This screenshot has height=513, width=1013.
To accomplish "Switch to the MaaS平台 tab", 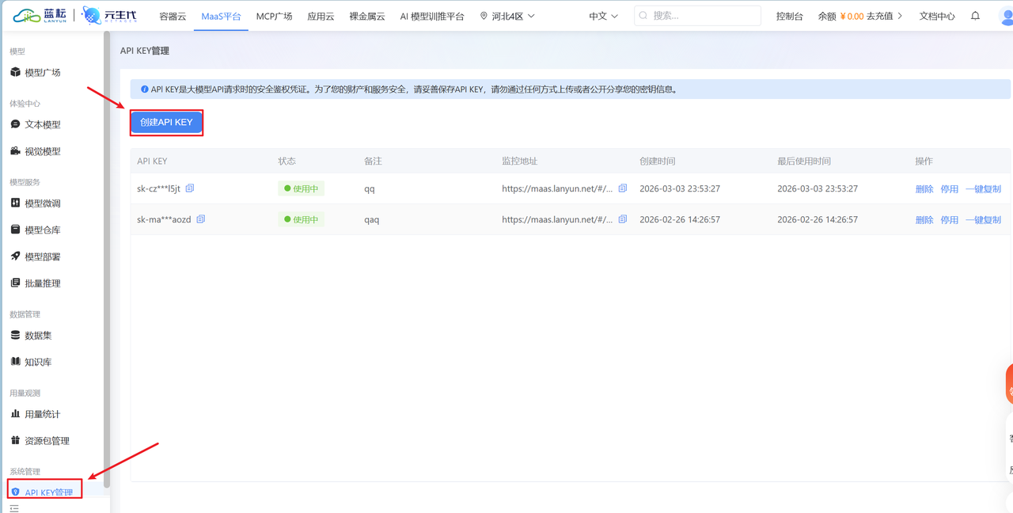I will pyautogui.click(x=221, y=15).
